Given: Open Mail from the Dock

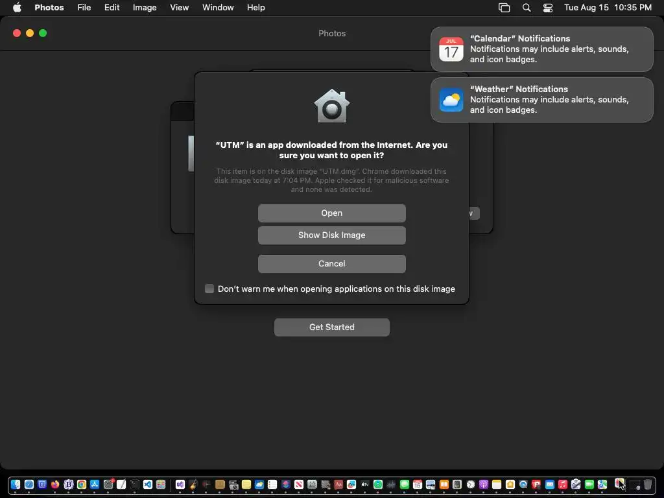Looking at the screenshot, I should point(550,484).
